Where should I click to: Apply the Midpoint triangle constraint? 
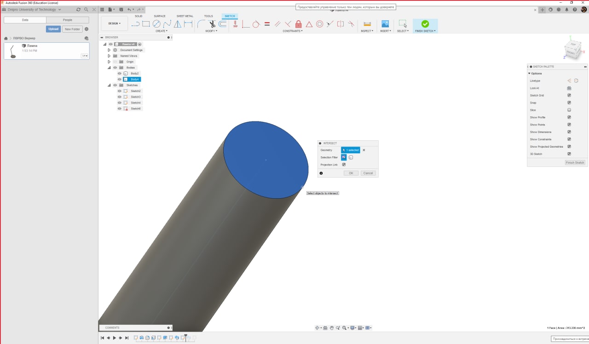coord(309,24)
